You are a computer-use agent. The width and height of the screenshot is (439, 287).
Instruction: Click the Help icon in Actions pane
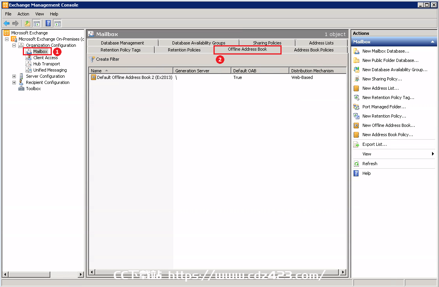(356, 173)
